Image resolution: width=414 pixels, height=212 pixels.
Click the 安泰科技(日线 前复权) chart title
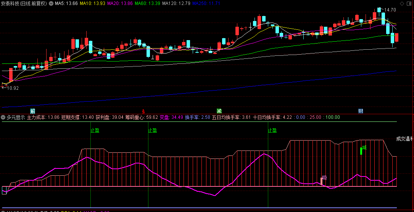(24, 3)
